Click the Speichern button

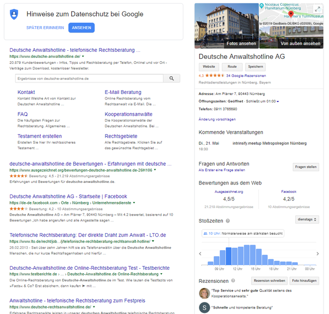255,67
